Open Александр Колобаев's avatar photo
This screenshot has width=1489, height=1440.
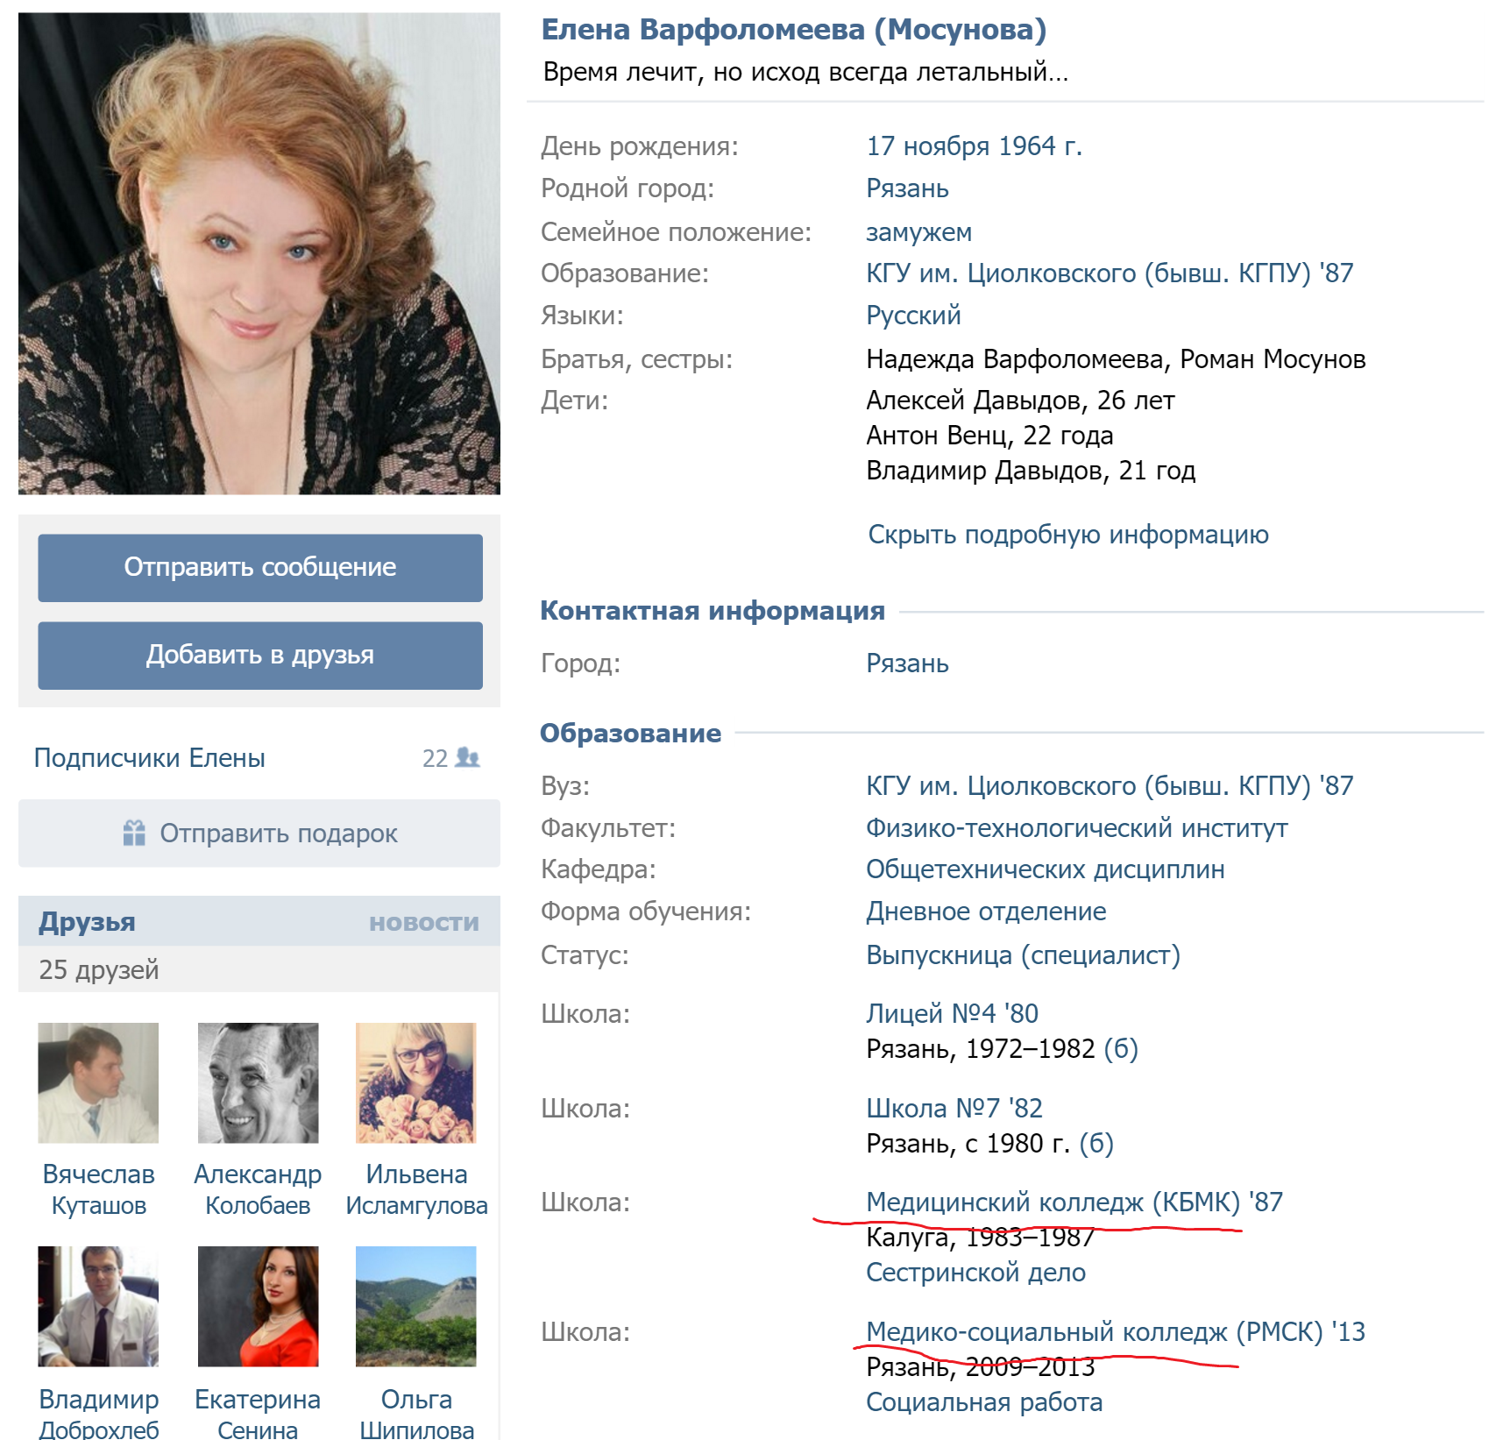coord(258,1082)
